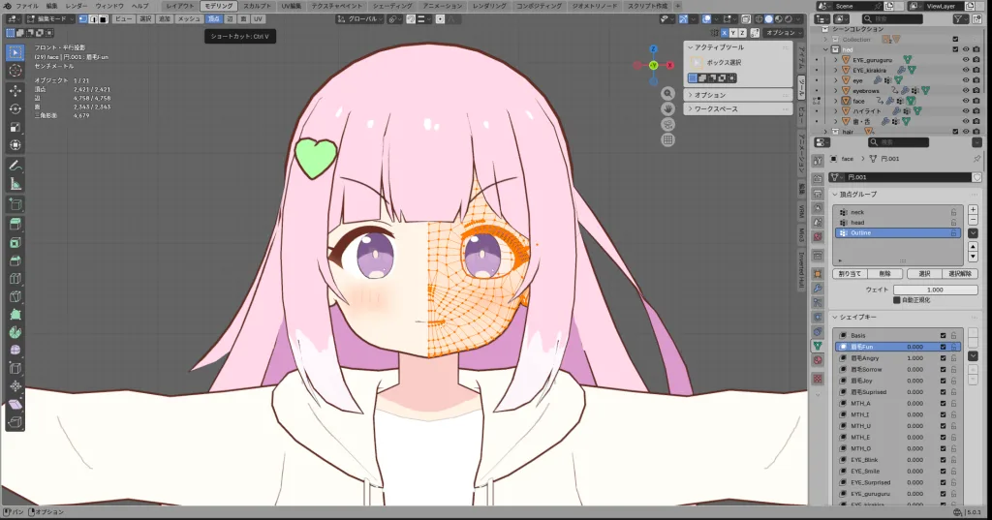992x520 pixels.
Task: Toggle Z axis mirror button
Action: [x=742, y=33]
